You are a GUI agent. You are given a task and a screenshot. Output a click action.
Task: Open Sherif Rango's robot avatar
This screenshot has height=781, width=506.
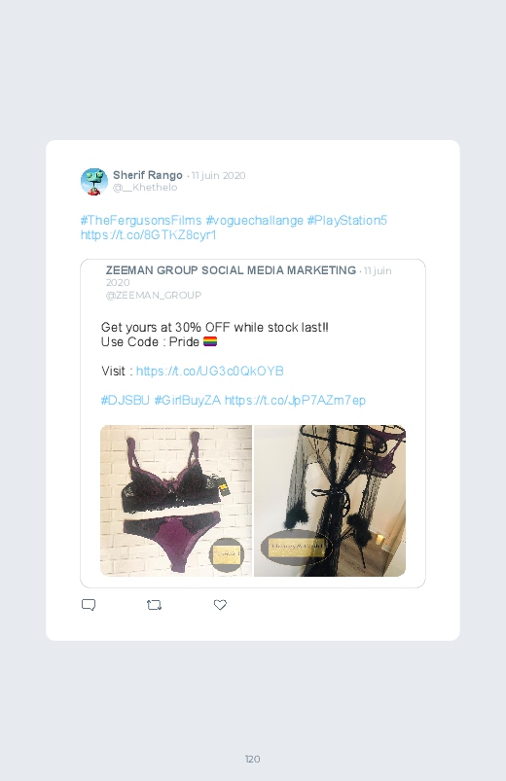pos(94,181)
